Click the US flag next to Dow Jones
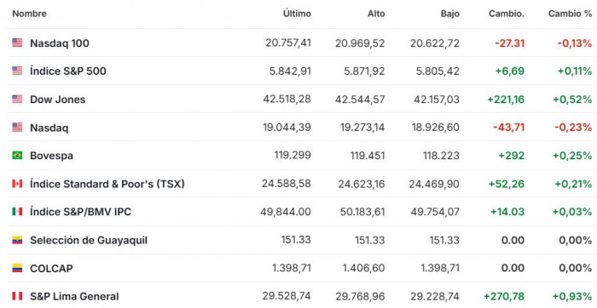Image resolution: width=597 pixels, height=308 pixels. coord(17,100)
